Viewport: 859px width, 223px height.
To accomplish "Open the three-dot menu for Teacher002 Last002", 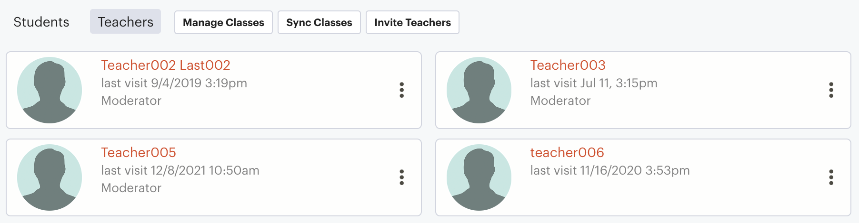I will [x=402, y=90].
